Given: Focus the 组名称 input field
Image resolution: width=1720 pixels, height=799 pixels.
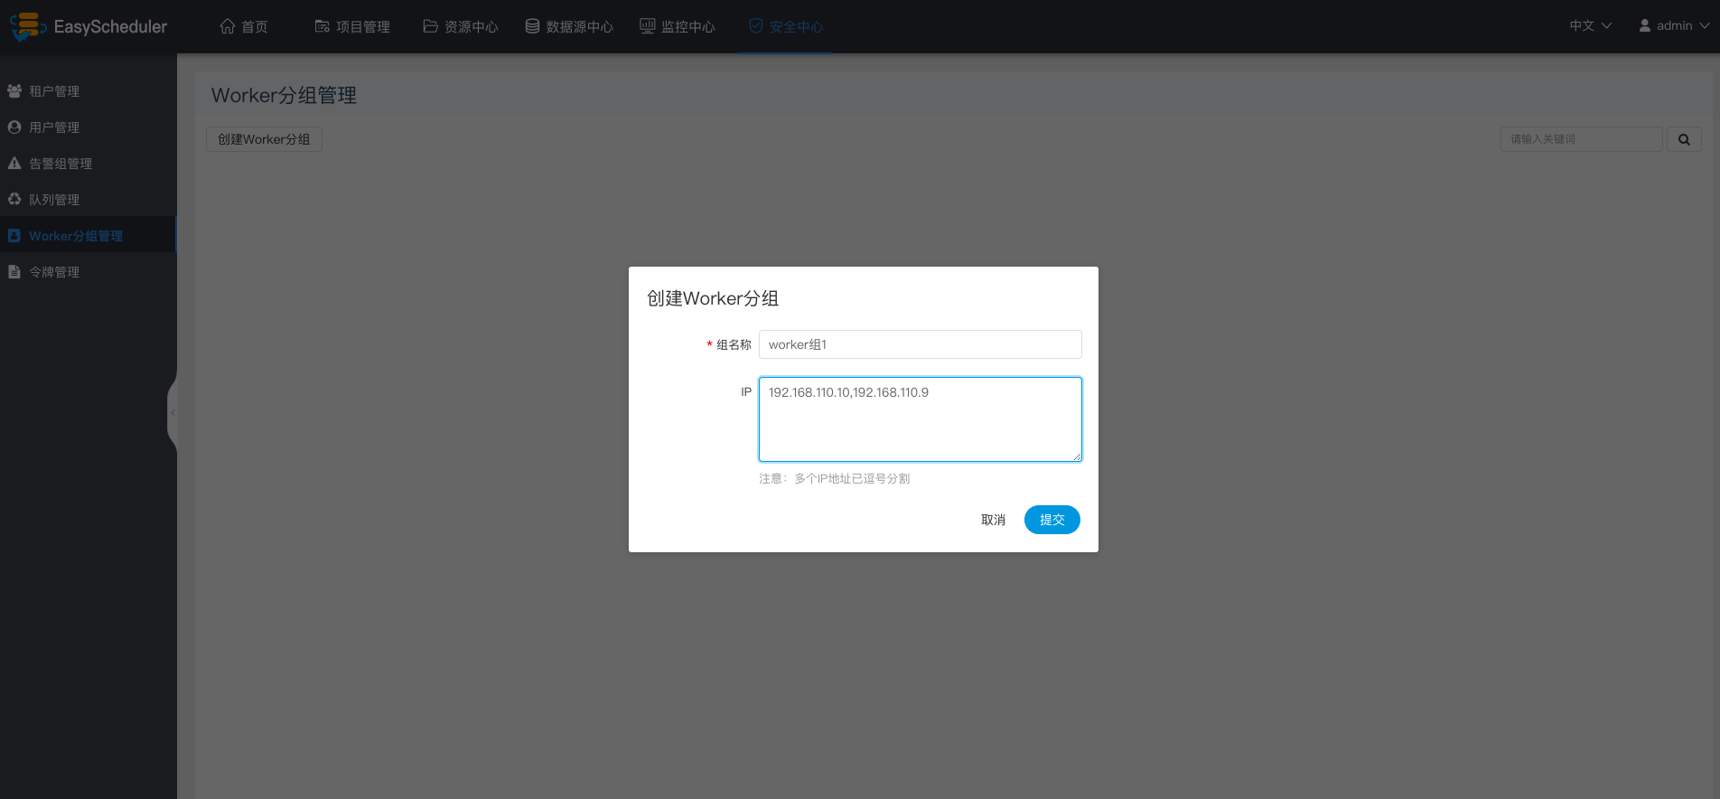Looking at the screenshot, I should click(920, 344).
